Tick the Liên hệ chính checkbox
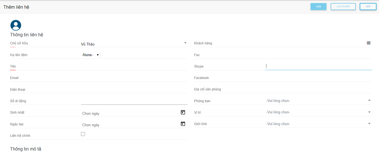 coord(83,134)
